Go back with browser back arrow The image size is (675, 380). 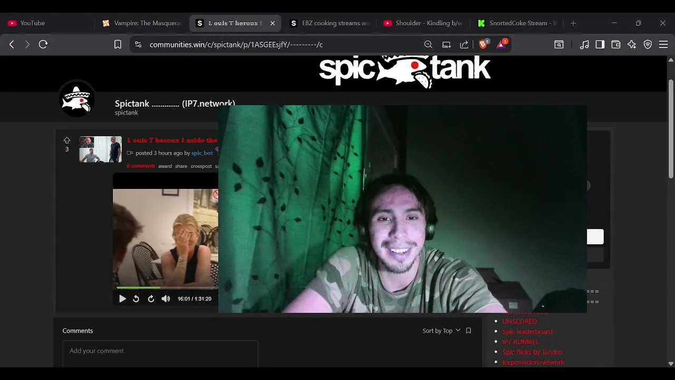[12, 44]
